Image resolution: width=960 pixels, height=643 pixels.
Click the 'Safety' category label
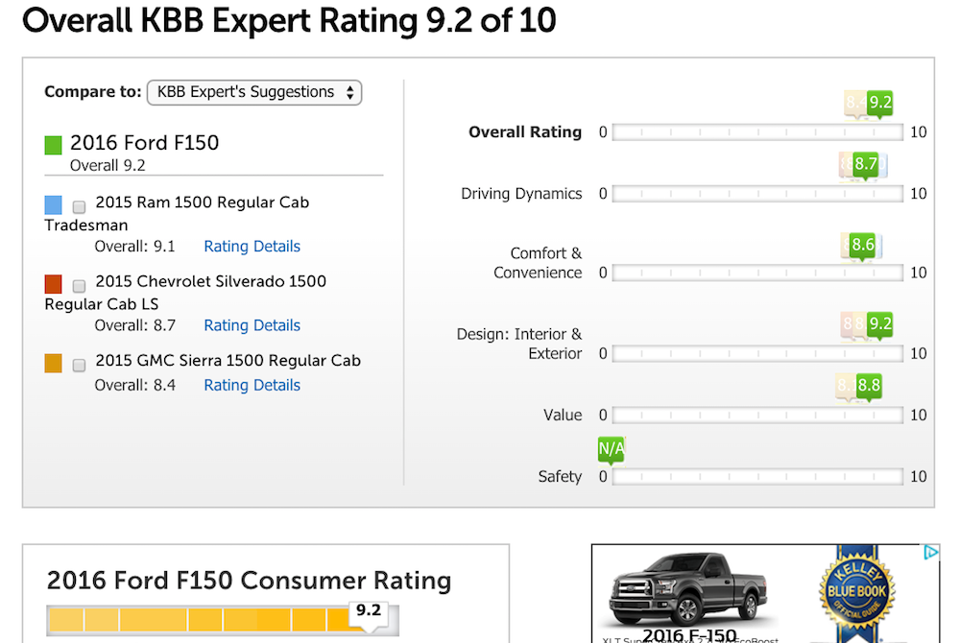(x=560, y=477)
